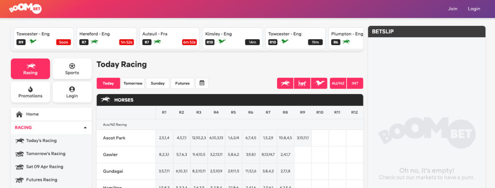The height and width of the screenshot is (188, 495).
Task: Click the SUN horse icon beside Sat 09 Apr Racing
Action: coord(20,167)
